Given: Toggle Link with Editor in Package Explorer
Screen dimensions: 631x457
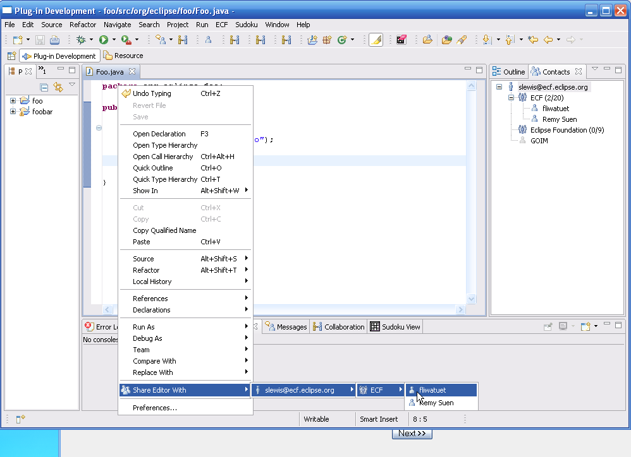Looking at the screenshot, I should tap(58, 87).
